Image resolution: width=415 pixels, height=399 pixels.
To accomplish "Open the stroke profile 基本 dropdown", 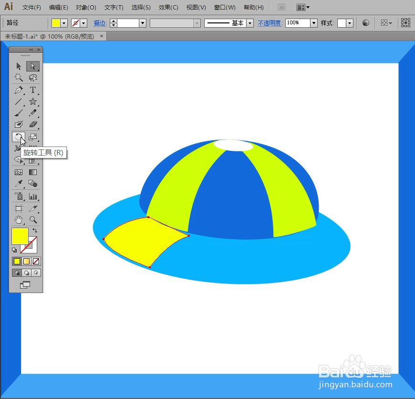I will pyautogui.click(x=250, y=23).
